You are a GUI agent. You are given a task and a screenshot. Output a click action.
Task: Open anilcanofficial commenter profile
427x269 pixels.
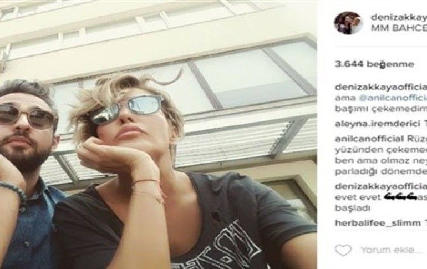[369, 139]
